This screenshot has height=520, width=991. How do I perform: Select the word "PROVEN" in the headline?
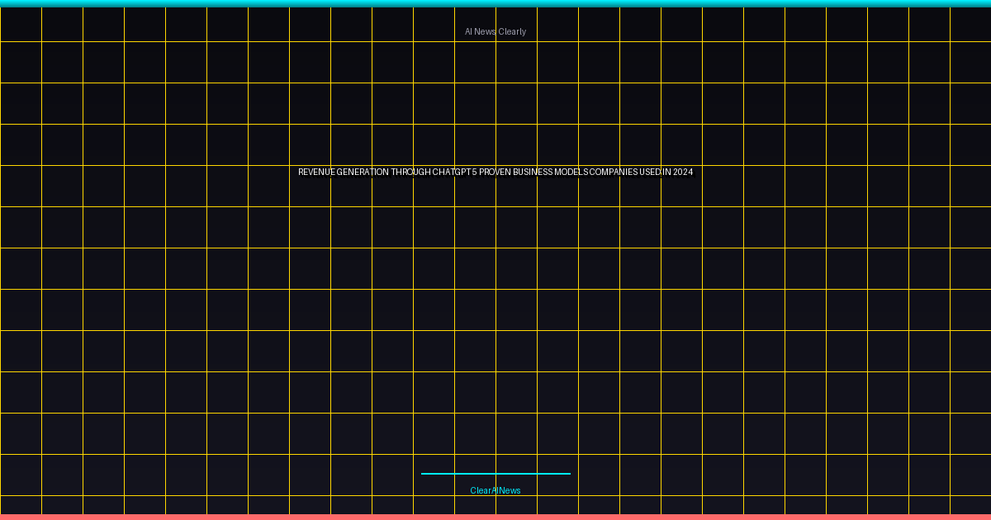[495, 173]
